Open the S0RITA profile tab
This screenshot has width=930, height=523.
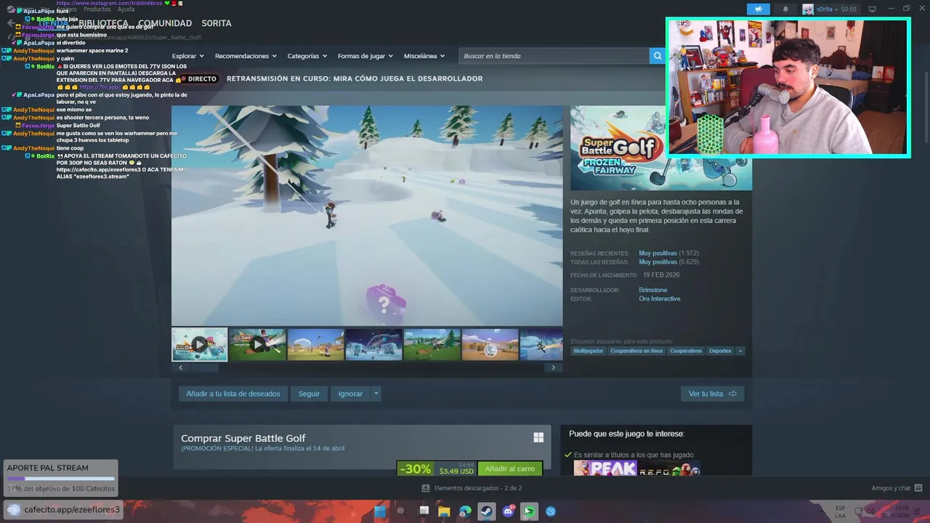coord(217,23)
